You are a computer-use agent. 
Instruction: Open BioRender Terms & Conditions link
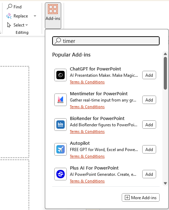pos(87,132)
